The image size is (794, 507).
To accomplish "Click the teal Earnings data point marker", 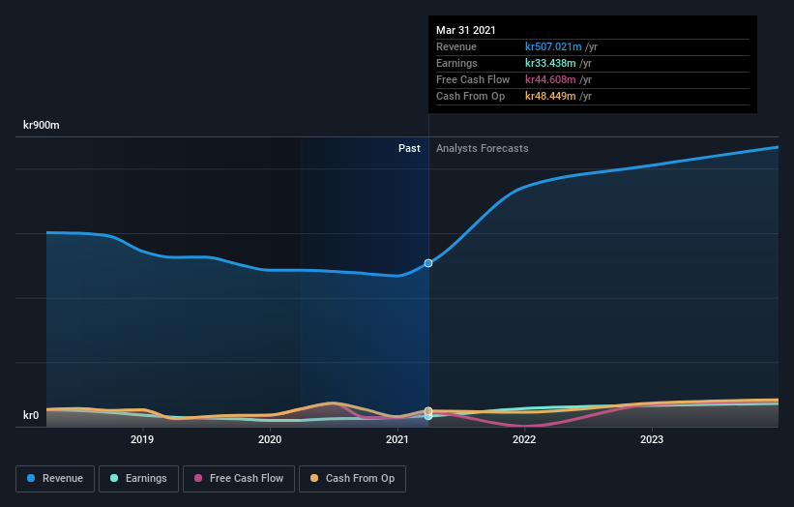I will click(x=428, y=416).
